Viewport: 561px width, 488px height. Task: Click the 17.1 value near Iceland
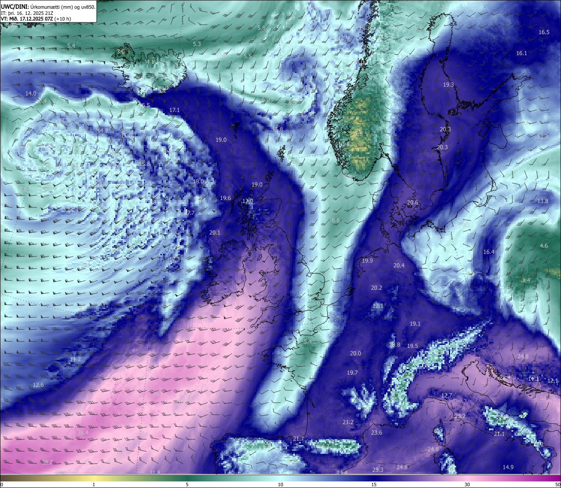point(174,110)
